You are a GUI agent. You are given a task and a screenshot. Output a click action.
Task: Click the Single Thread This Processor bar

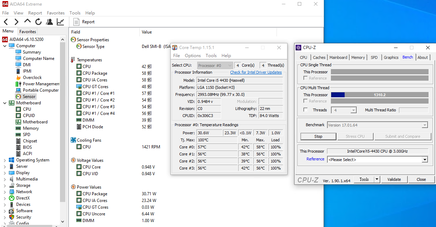click(x=380, y=72)
